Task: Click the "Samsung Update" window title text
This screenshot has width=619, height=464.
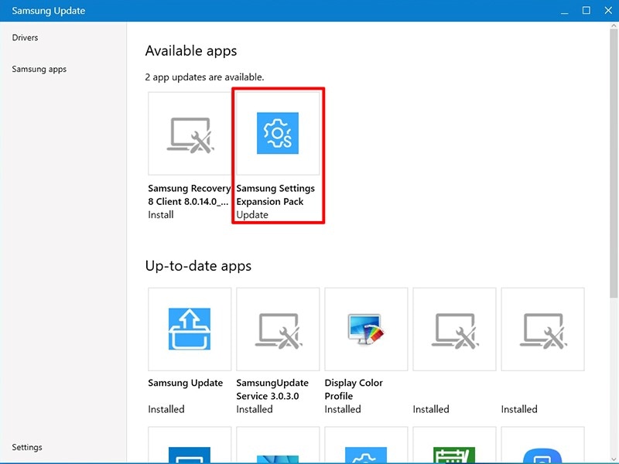Action: (49, 11)
